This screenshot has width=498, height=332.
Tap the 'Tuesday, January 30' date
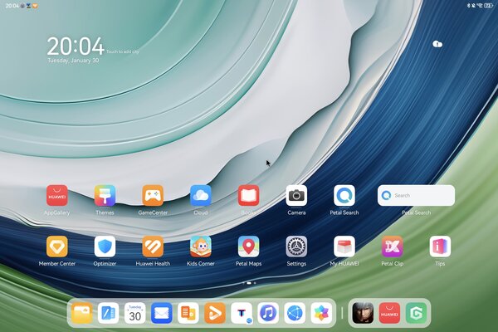pos(73,61)
